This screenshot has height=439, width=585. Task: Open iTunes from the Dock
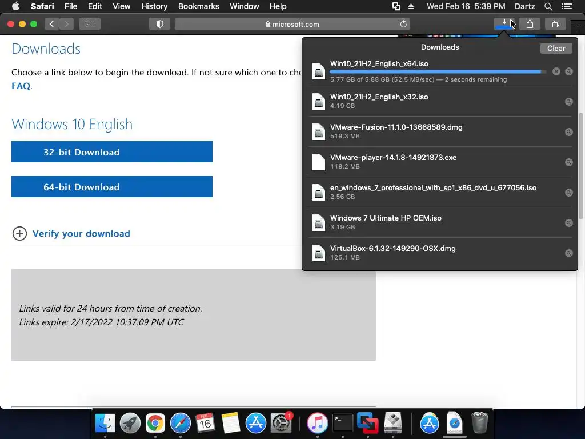point(318,423)
